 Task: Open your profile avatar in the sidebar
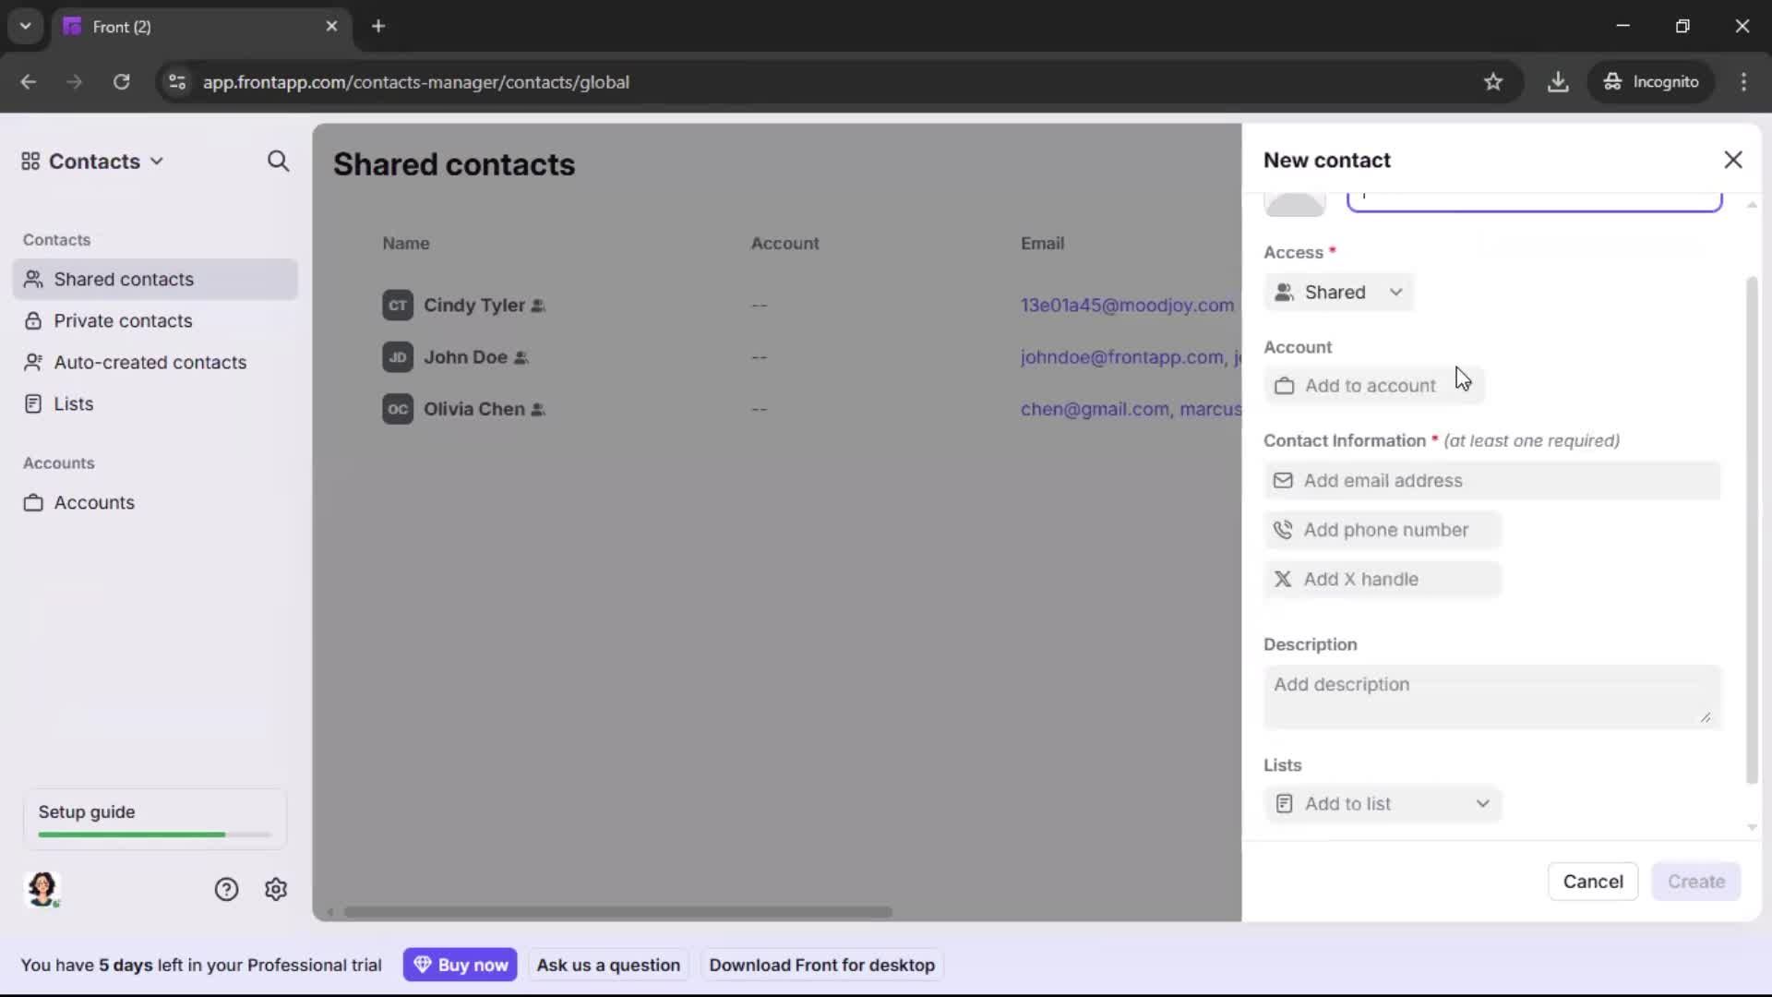(42, 889)
